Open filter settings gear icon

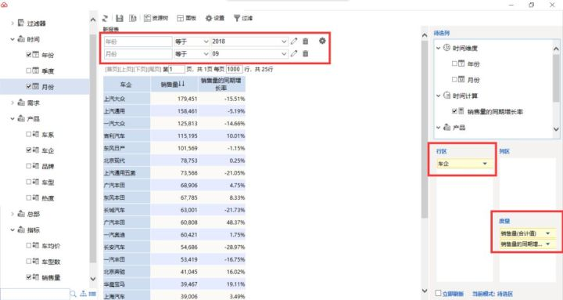click(x=322, y=41)
